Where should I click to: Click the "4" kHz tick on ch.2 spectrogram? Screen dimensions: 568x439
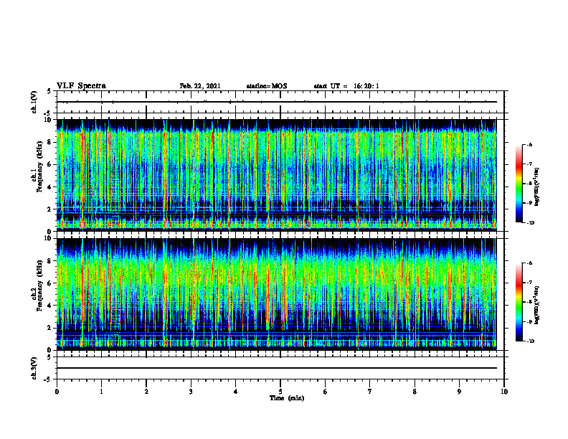(x=50, y=306)
